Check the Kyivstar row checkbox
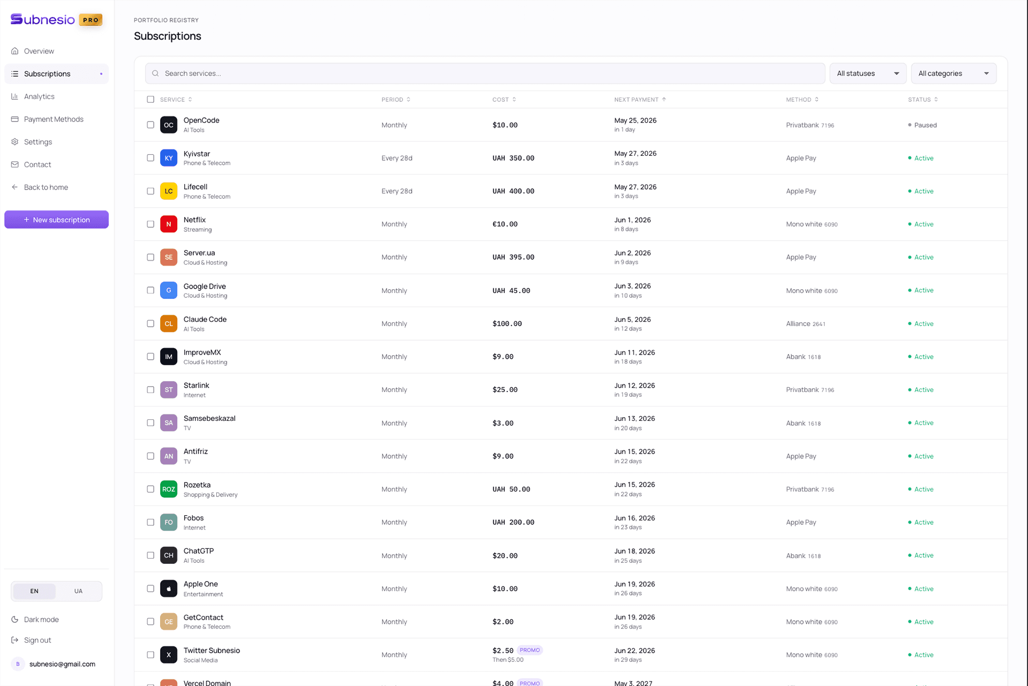This screenshot has height=686, width=1028. 150,158
